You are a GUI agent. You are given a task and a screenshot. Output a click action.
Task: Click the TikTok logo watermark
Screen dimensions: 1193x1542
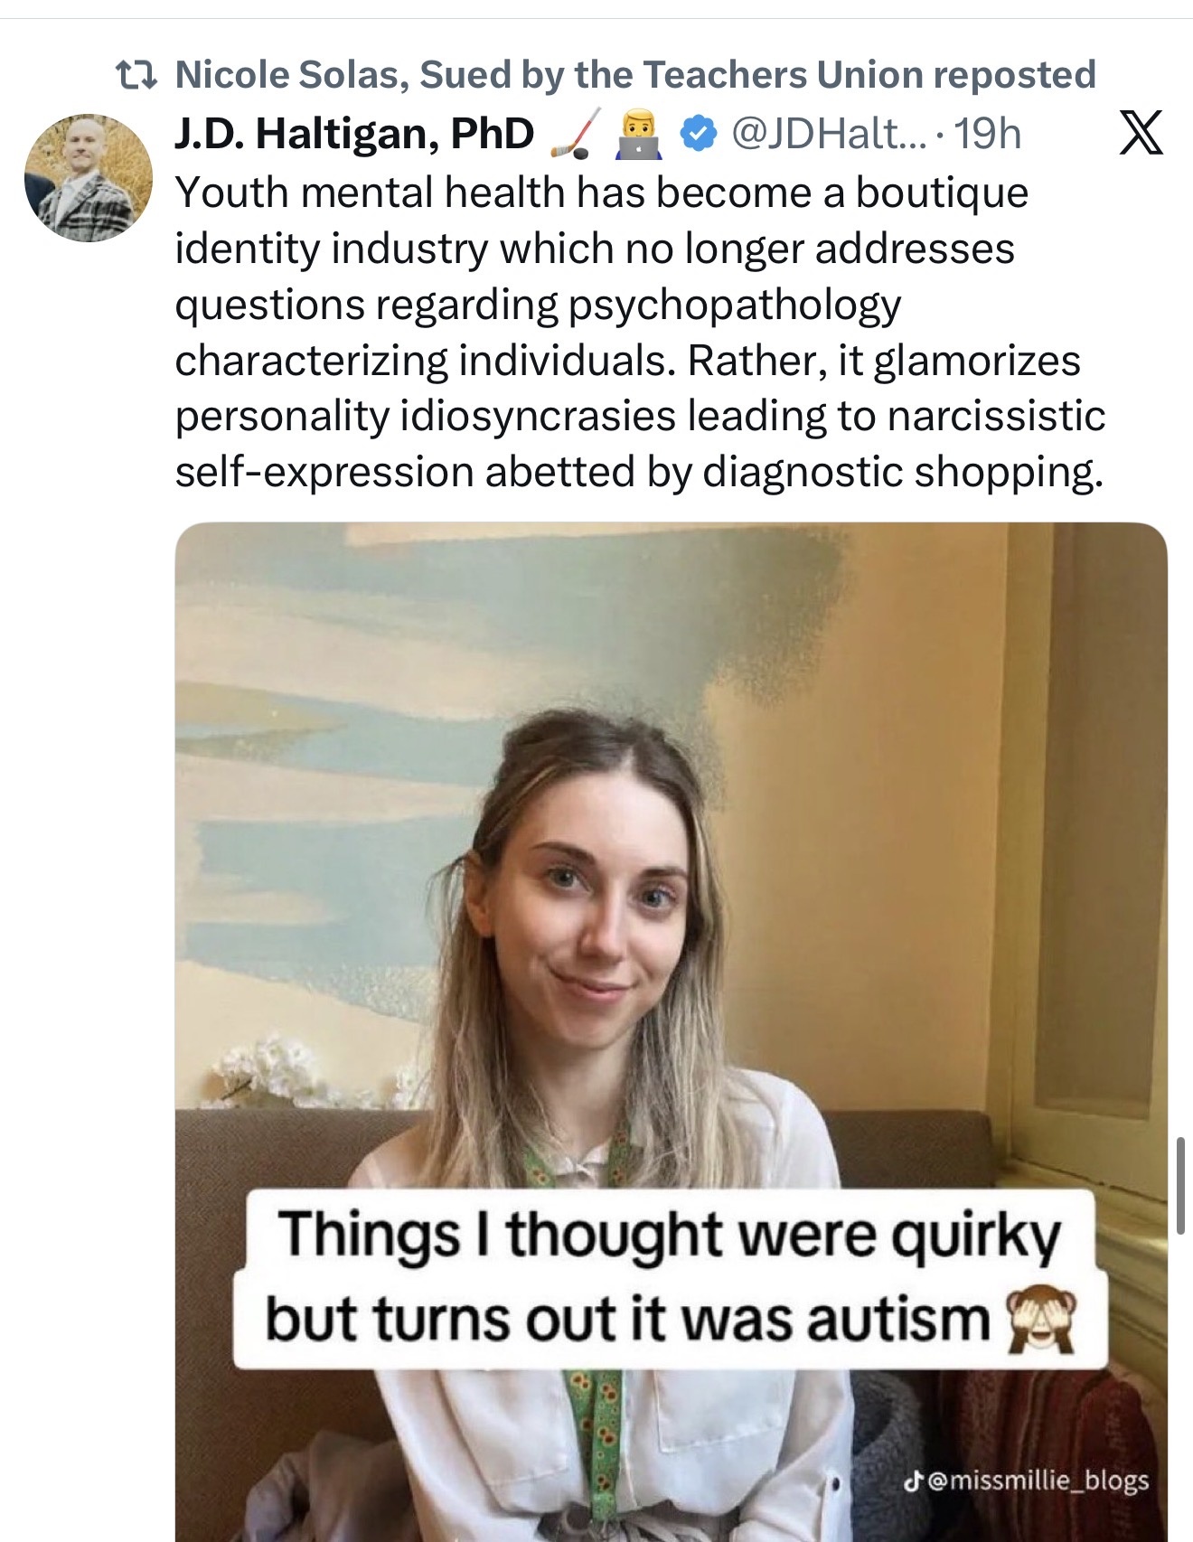tap(914, 1481)
